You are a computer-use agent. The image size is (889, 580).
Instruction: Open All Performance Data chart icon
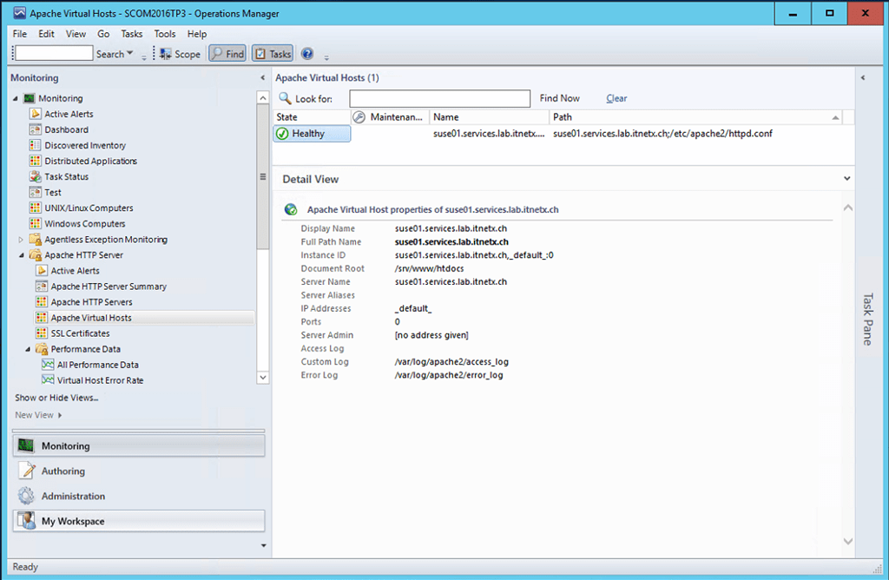point(49,365)
